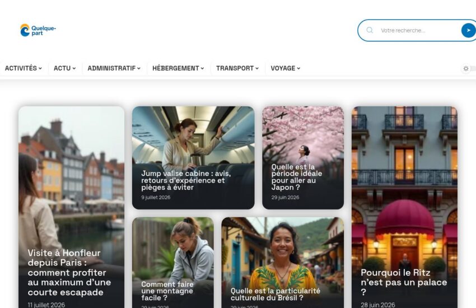Open 'particularité culturelle du Brésil' article
The width and height of the screenshot is (476, 308).
coord(276,295)
